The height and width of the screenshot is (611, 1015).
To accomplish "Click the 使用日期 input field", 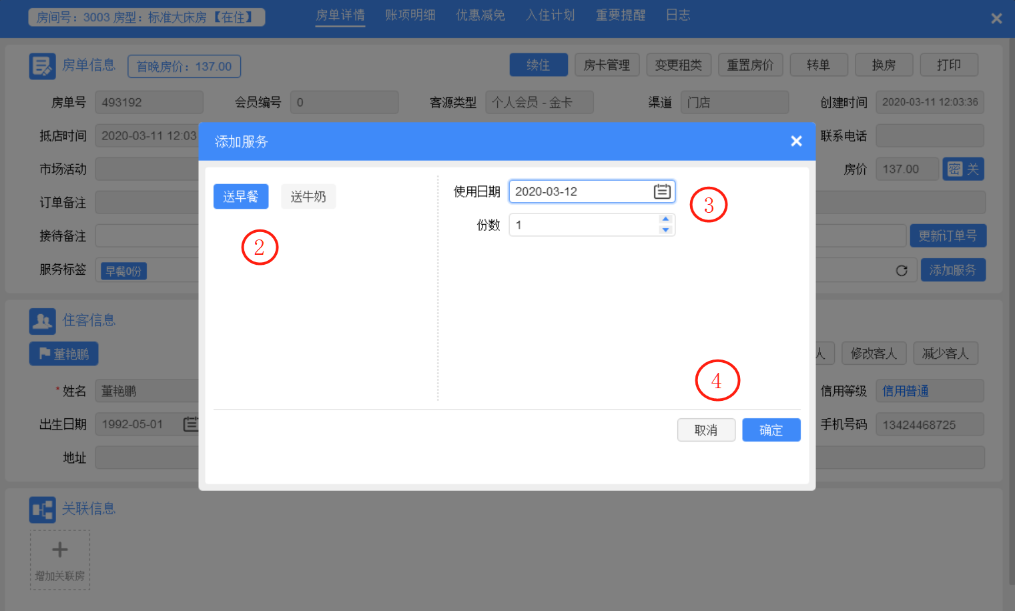I will (592, 191).
